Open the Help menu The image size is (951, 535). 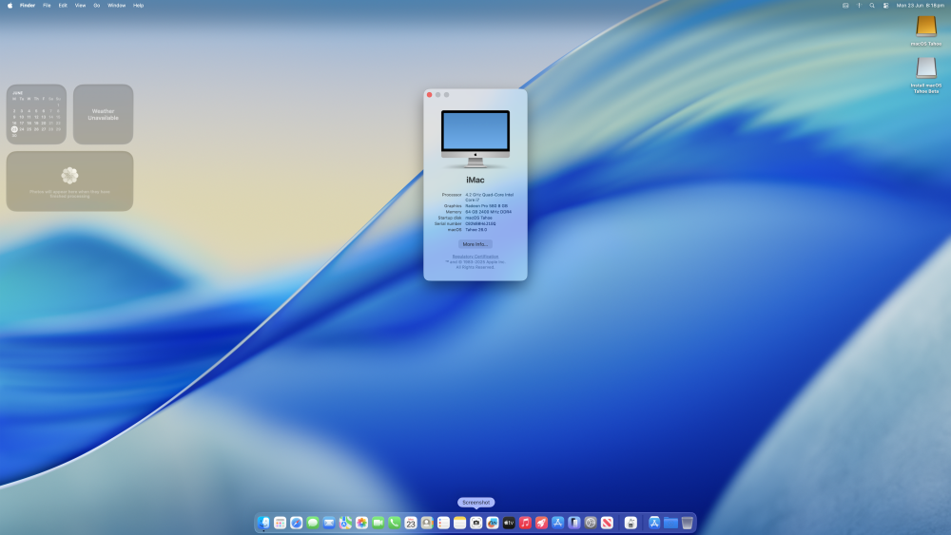pos(138,6)
